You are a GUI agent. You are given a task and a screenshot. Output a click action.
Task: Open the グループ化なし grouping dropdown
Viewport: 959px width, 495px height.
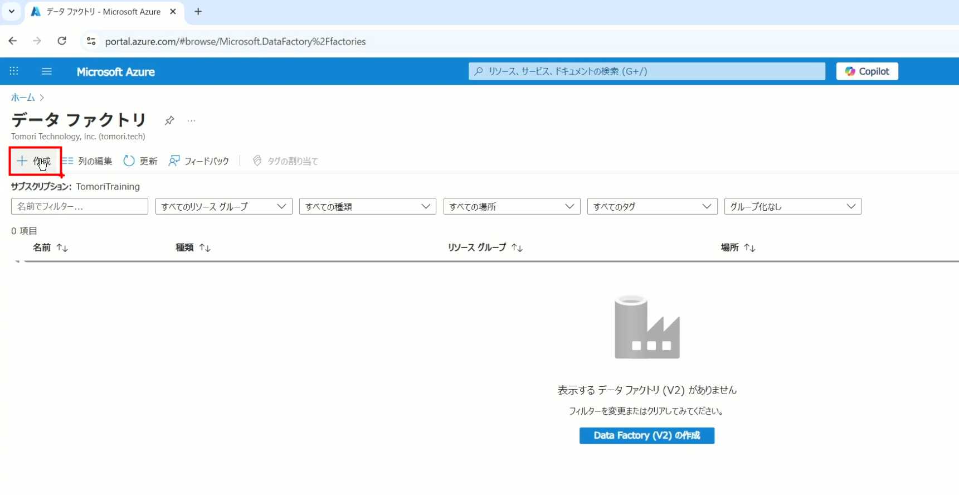point(792,207)
